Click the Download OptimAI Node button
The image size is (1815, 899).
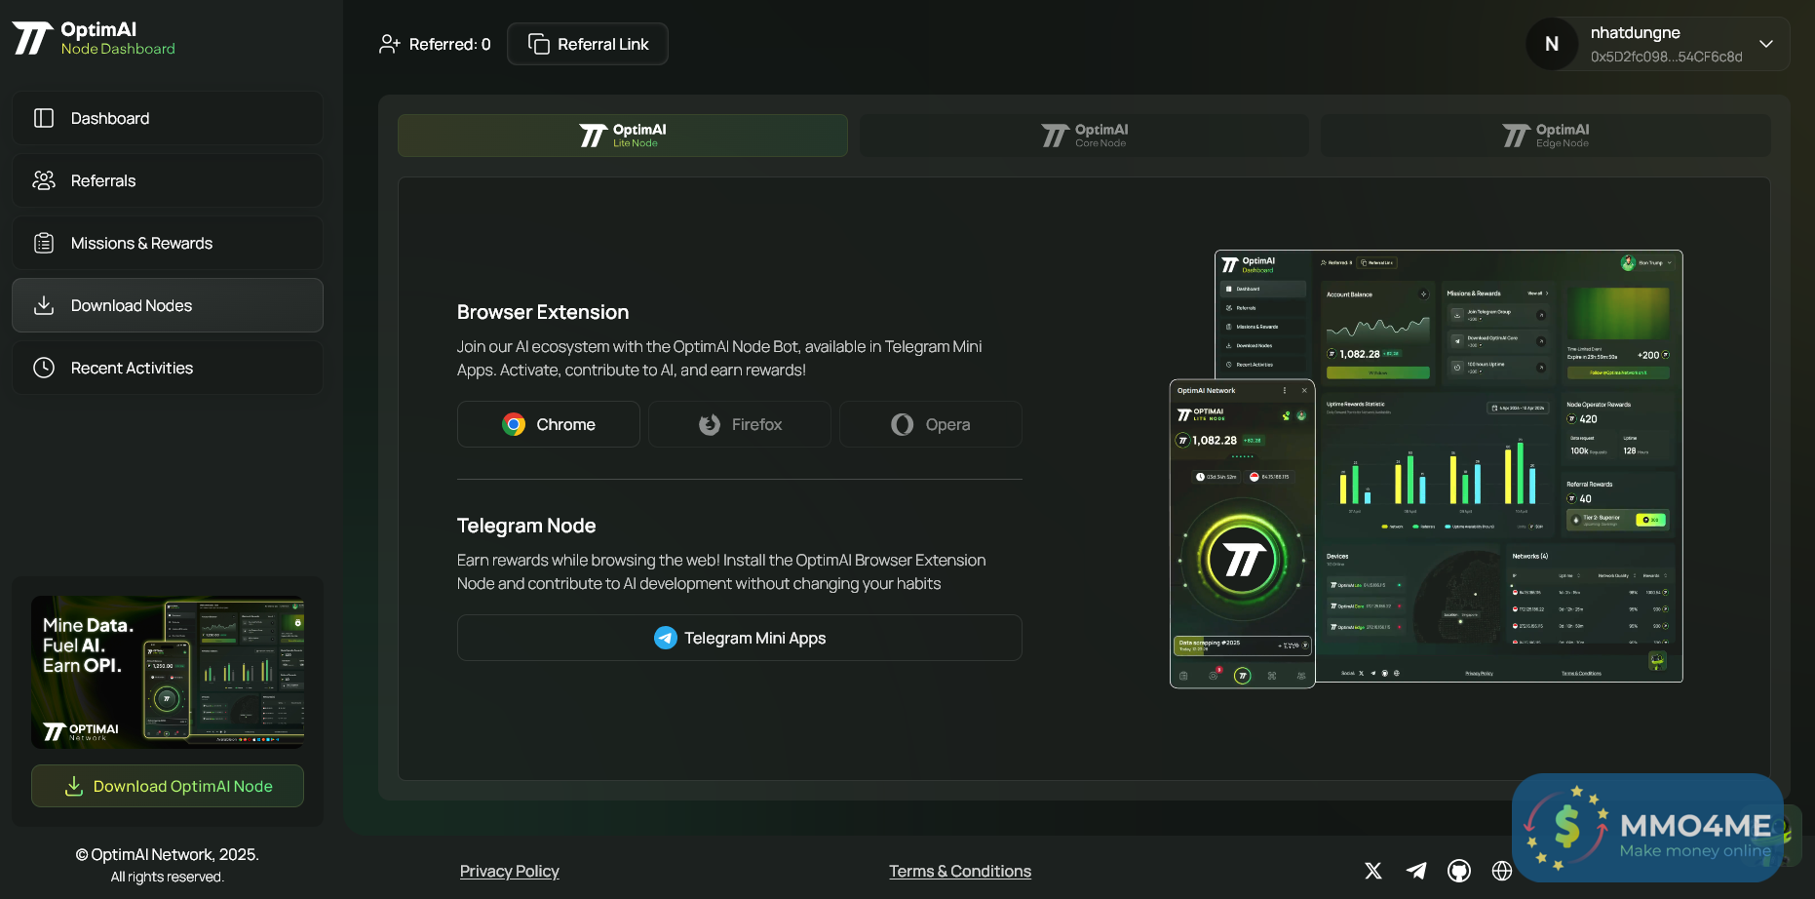point(168,786)
